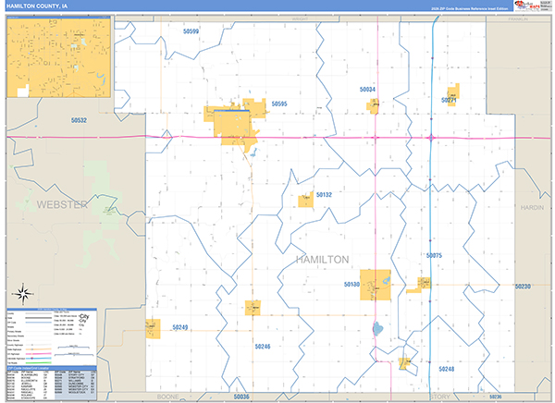This screenshot has height=403, width=555.
Task: Click the HAMILTON county label
Action: click(x=322, y=260)
